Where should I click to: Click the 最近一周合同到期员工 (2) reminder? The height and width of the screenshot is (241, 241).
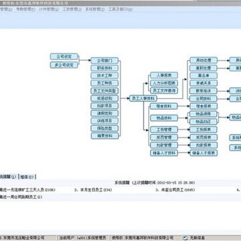pyautogui.click(x=21, y=197)
